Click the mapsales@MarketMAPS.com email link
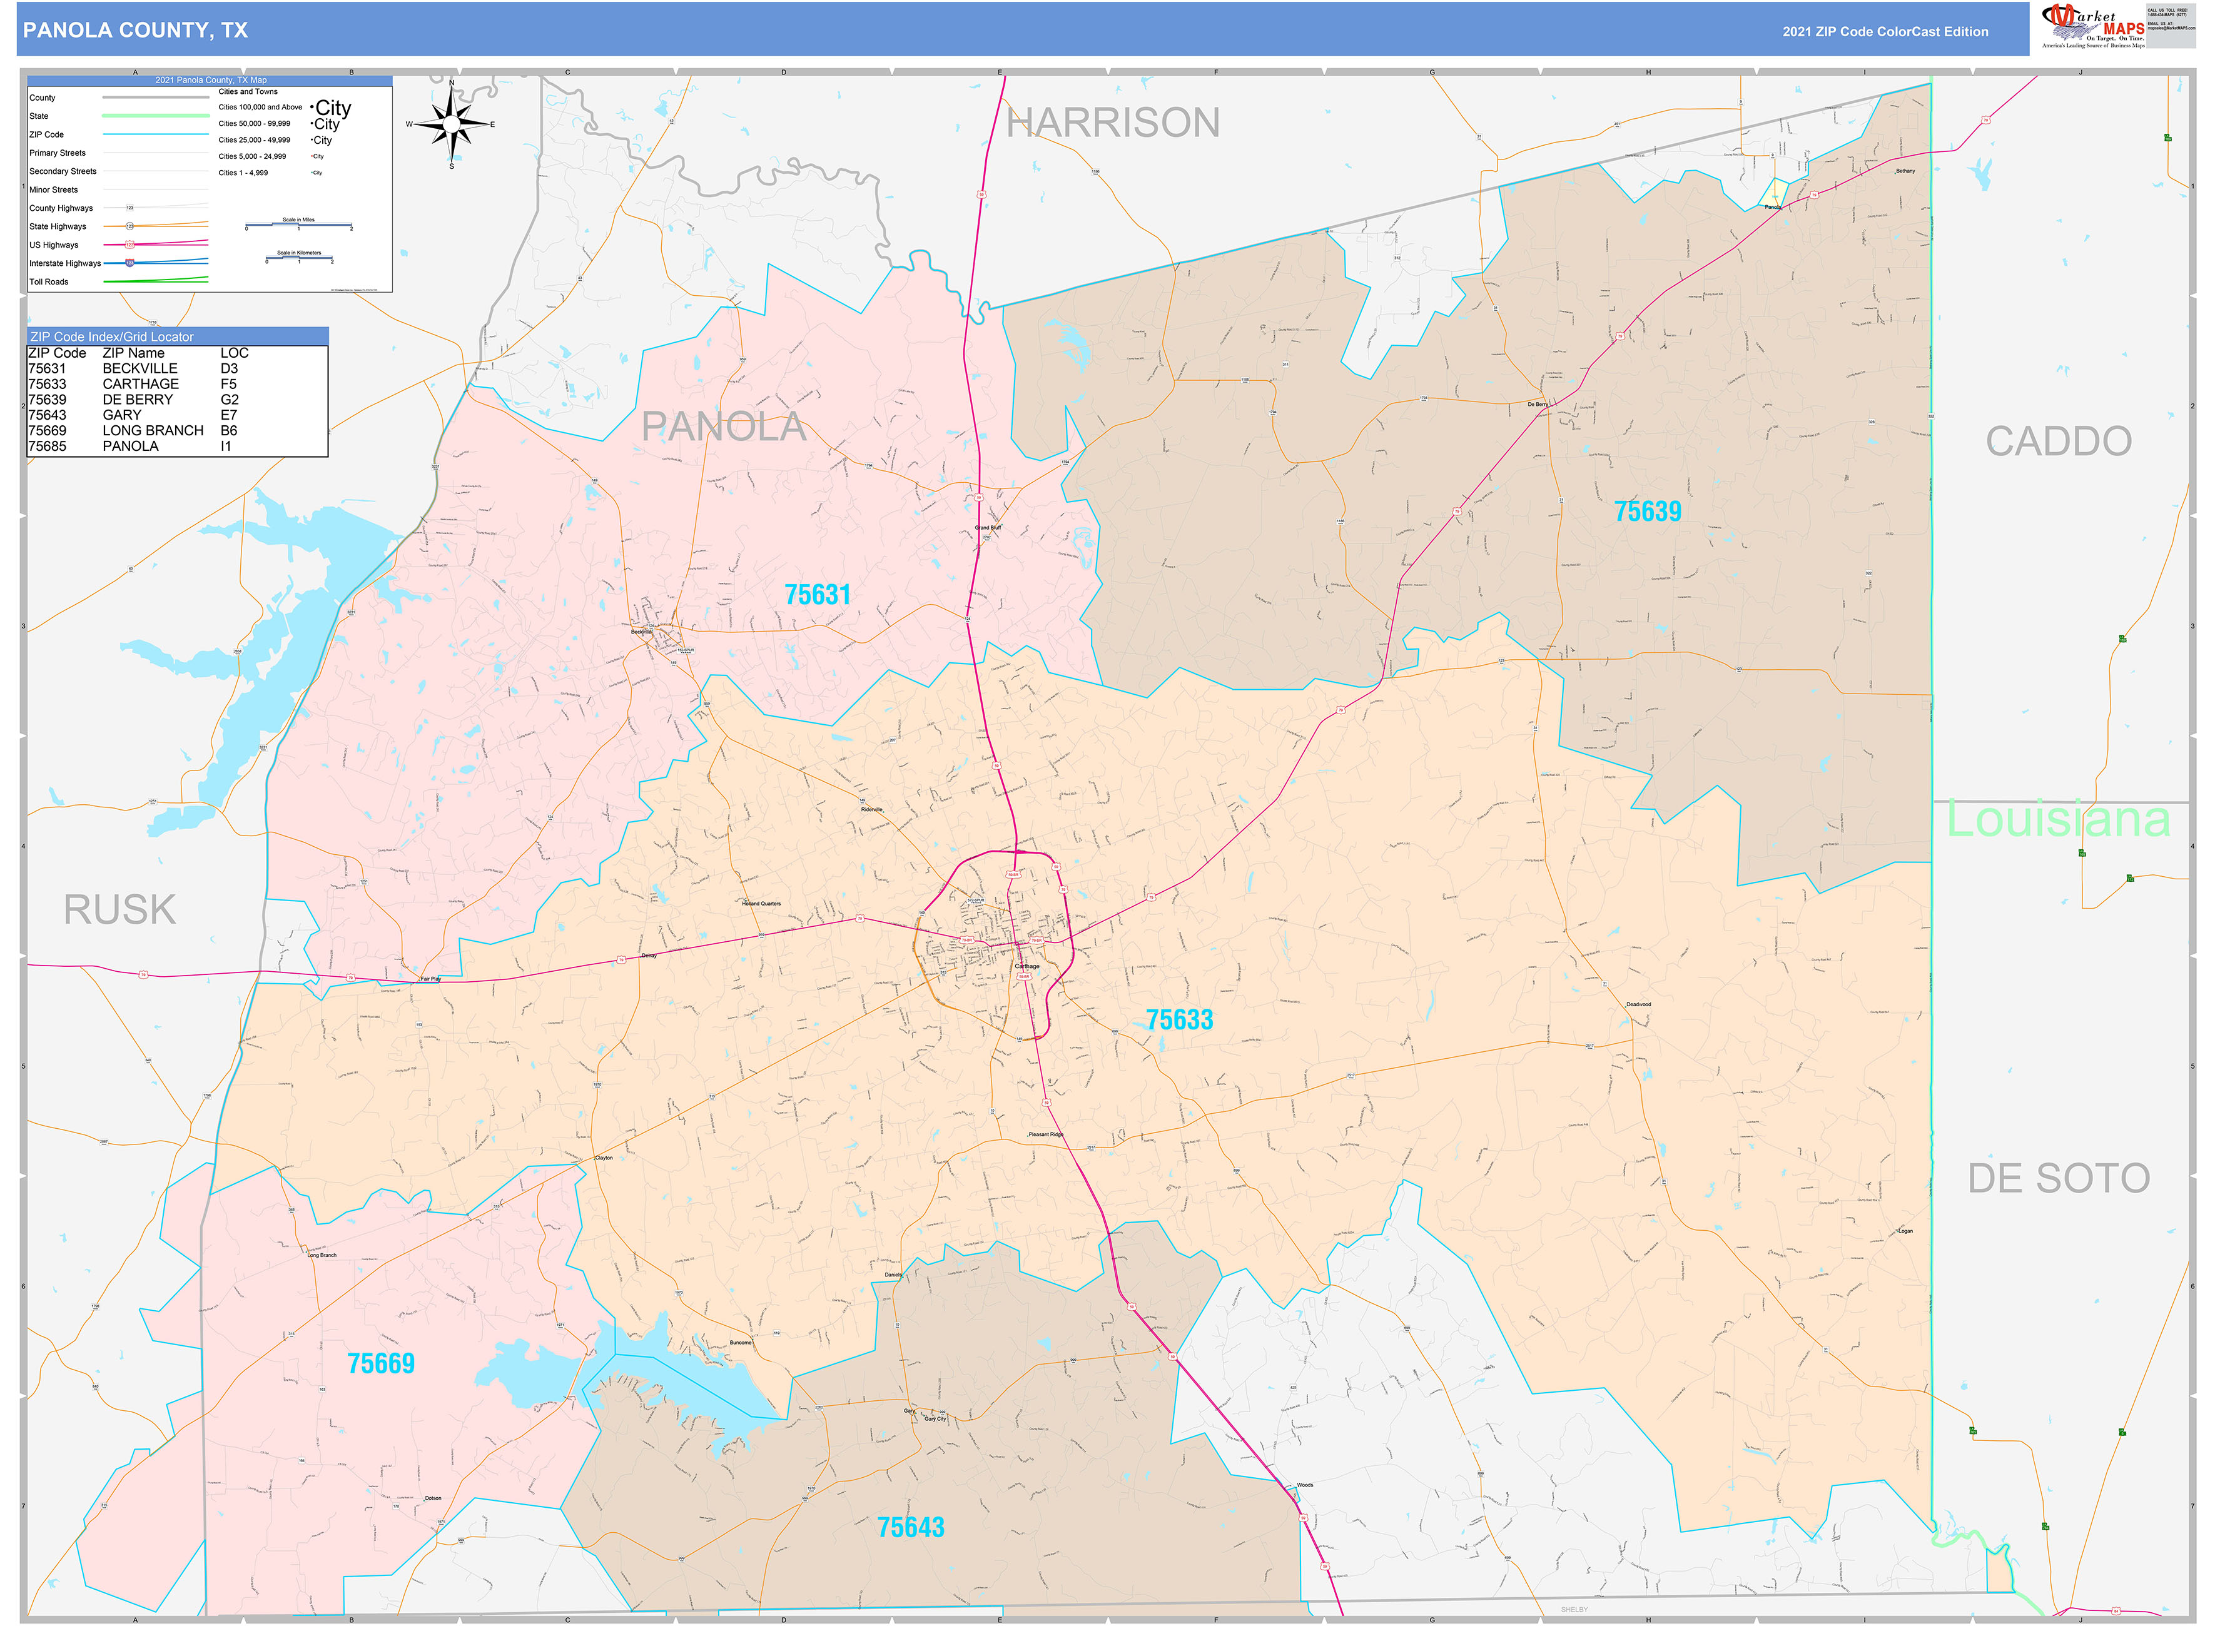 pos(2172,29)
